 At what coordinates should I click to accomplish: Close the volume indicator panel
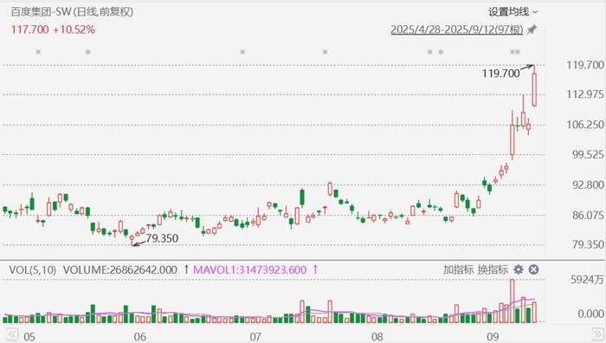tap(534, 269)
